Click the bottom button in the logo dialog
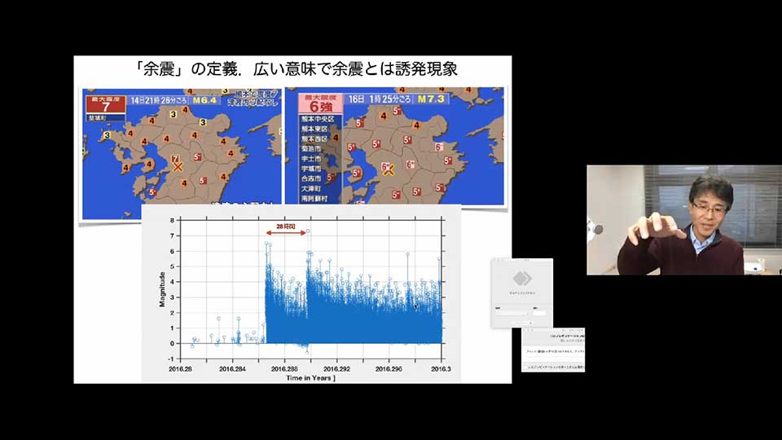 (x=522, y=323)
